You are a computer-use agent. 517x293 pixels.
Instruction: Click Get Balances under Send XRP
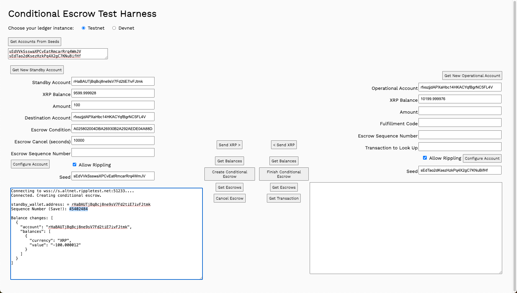230,161
